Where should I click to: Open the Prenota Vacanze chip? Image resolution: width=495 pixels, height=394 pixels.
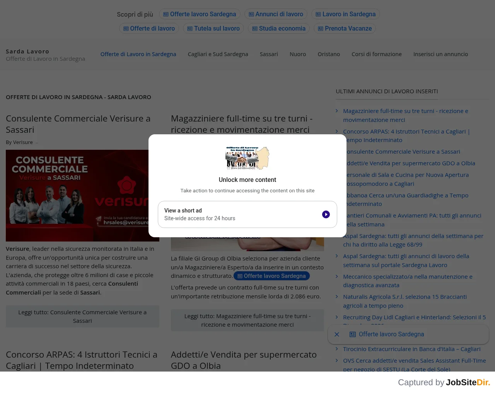[345, 29]
